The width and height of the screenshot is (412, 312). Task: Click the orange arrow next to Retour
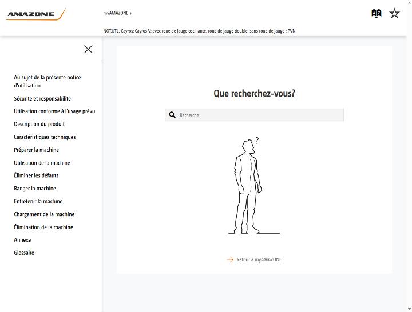[x=230, y=259]
